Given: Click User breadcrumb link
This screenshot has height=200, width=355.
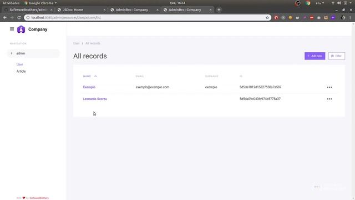Looking at the screenshot, I should point(77,43).
